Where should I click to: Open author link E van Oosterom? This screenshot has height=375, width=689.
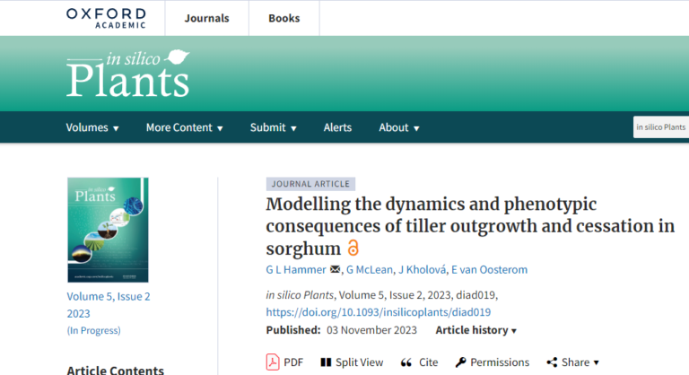[489, 269]
